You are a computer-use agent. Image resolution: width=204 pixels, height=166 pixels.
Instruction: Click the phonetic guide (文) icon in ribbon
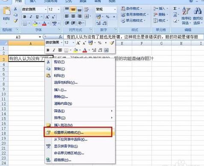54,23
